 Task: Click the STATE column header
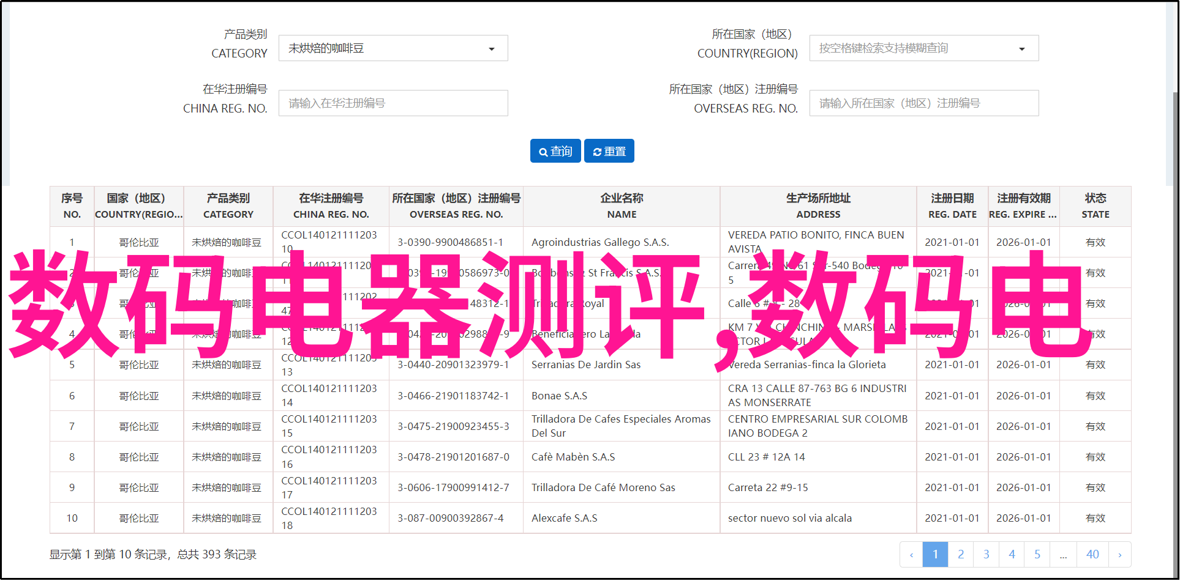pyautogui.click(x=1095, y=206)
